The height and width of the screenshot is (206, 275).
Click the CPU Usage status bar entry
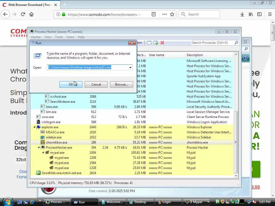[42, 183]
